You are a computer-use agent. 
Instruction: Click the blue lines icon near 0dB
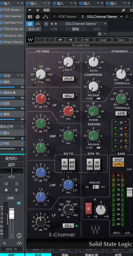(19, 203)
